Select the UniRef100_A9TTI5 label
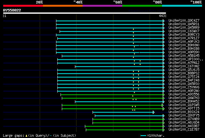This screenshot has width=205, height=138. point(184,109)
